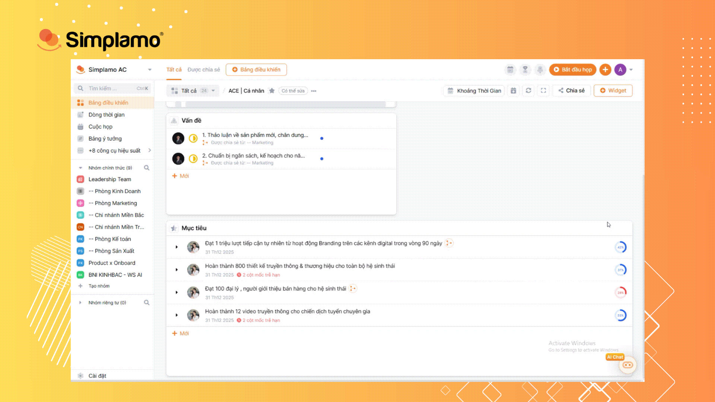This screenshot has width=715, height=402.
Task: Open the Simplamo AC workspace dropdown
Action: pyautogui.click(x=150, y=70)
